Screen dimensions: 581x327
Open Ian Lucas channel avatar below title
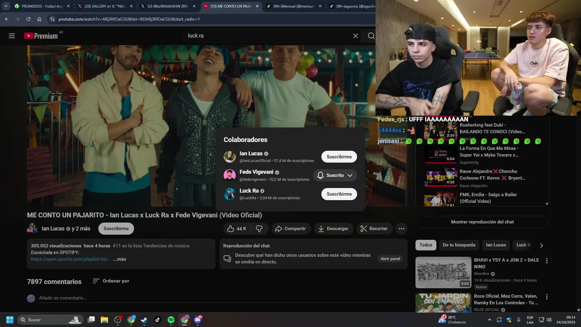(32, 228)
